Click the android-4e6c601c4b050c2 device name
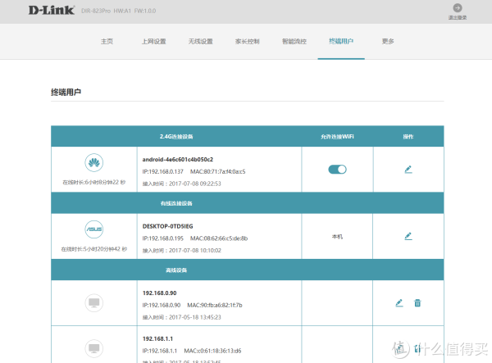 pos(178,160)
